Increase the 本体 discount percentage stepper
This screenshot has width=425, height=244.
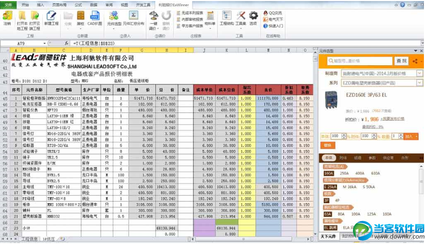coord(344,135)
